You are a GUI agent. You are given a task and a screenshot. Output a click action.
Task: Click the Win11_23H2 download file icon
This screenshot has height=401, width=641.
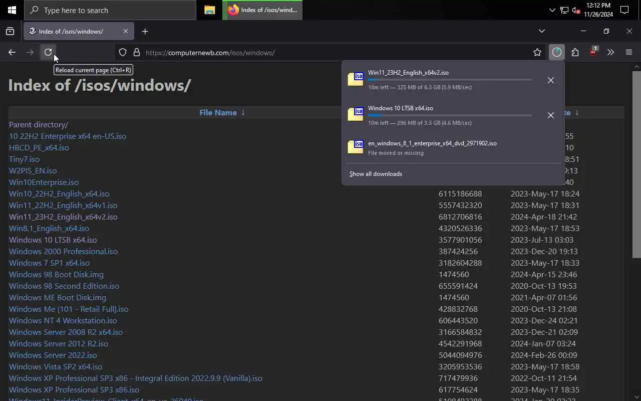tap(356, 79)
